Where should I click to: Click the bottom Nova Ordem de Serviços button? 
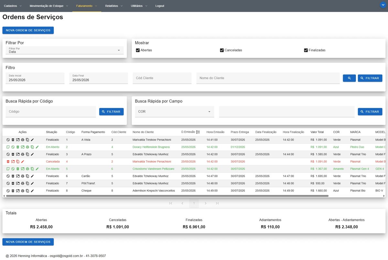[28, 242]
